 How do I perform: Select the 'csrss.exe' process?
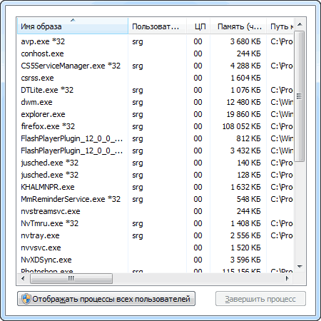[x=156, y=78]
